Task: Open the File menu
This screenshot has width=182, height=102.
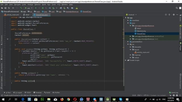Action: click(x=2, y=5)
